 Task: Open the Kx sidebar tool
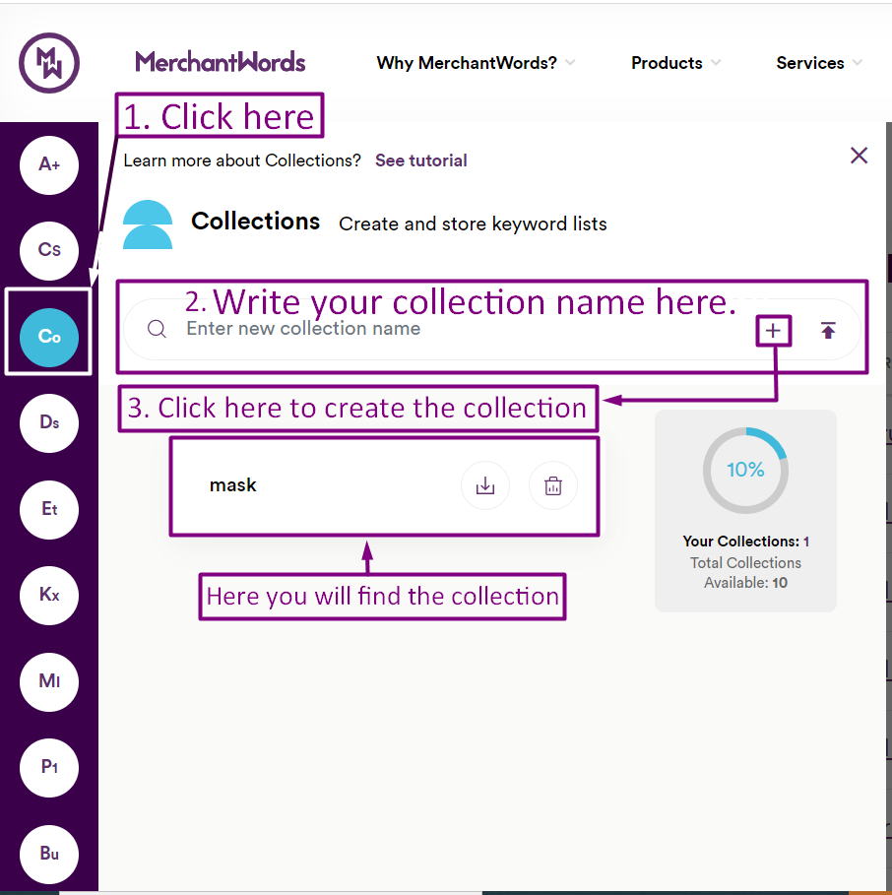[x=49, y=596]
